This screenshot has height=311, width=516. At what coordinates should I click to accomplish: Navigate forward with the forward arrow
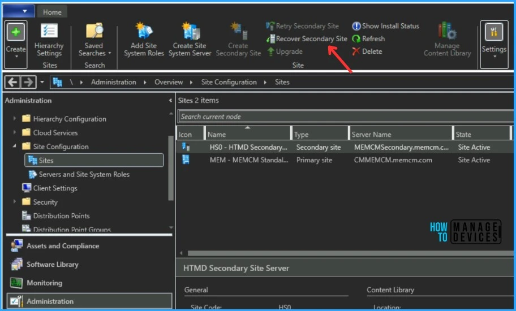[x=28, y=82]
